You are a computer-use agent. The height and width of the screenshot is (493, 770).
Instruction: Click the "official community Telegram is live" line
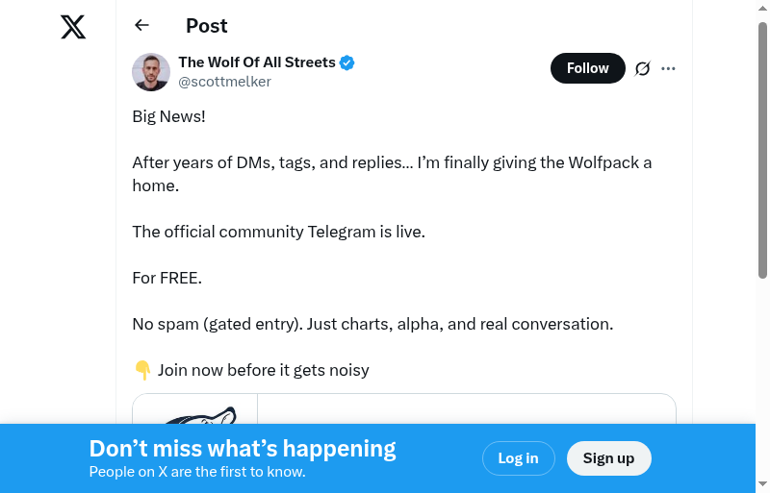click(x=278, y=232)
